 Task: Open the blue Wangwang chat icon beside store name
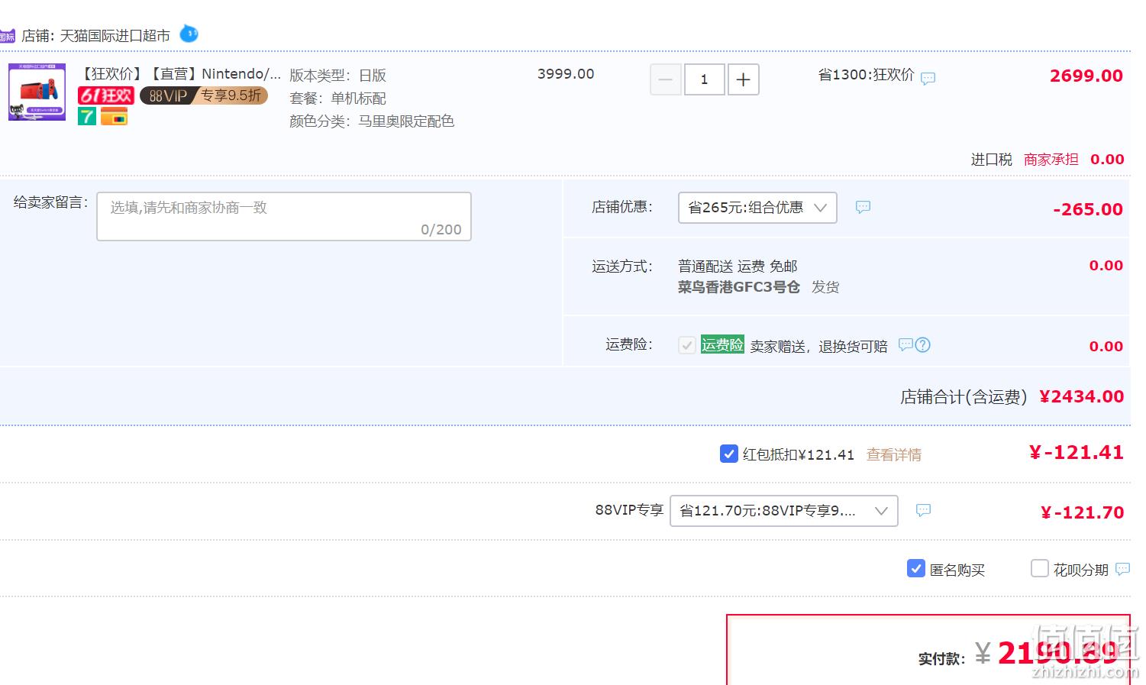point(189,34)
